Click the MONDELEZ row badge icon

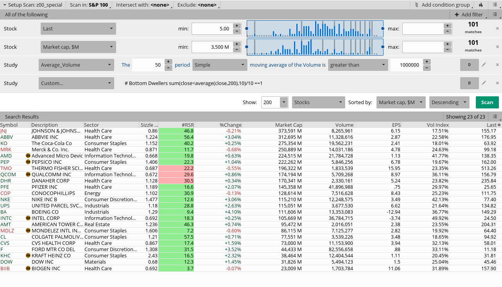pos(28,230)
